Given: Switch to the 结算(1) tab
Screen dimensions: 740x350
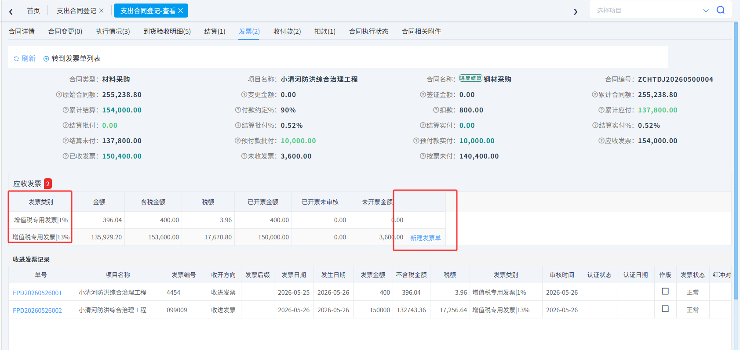Looking at the screenshot, I should point(215,31).
